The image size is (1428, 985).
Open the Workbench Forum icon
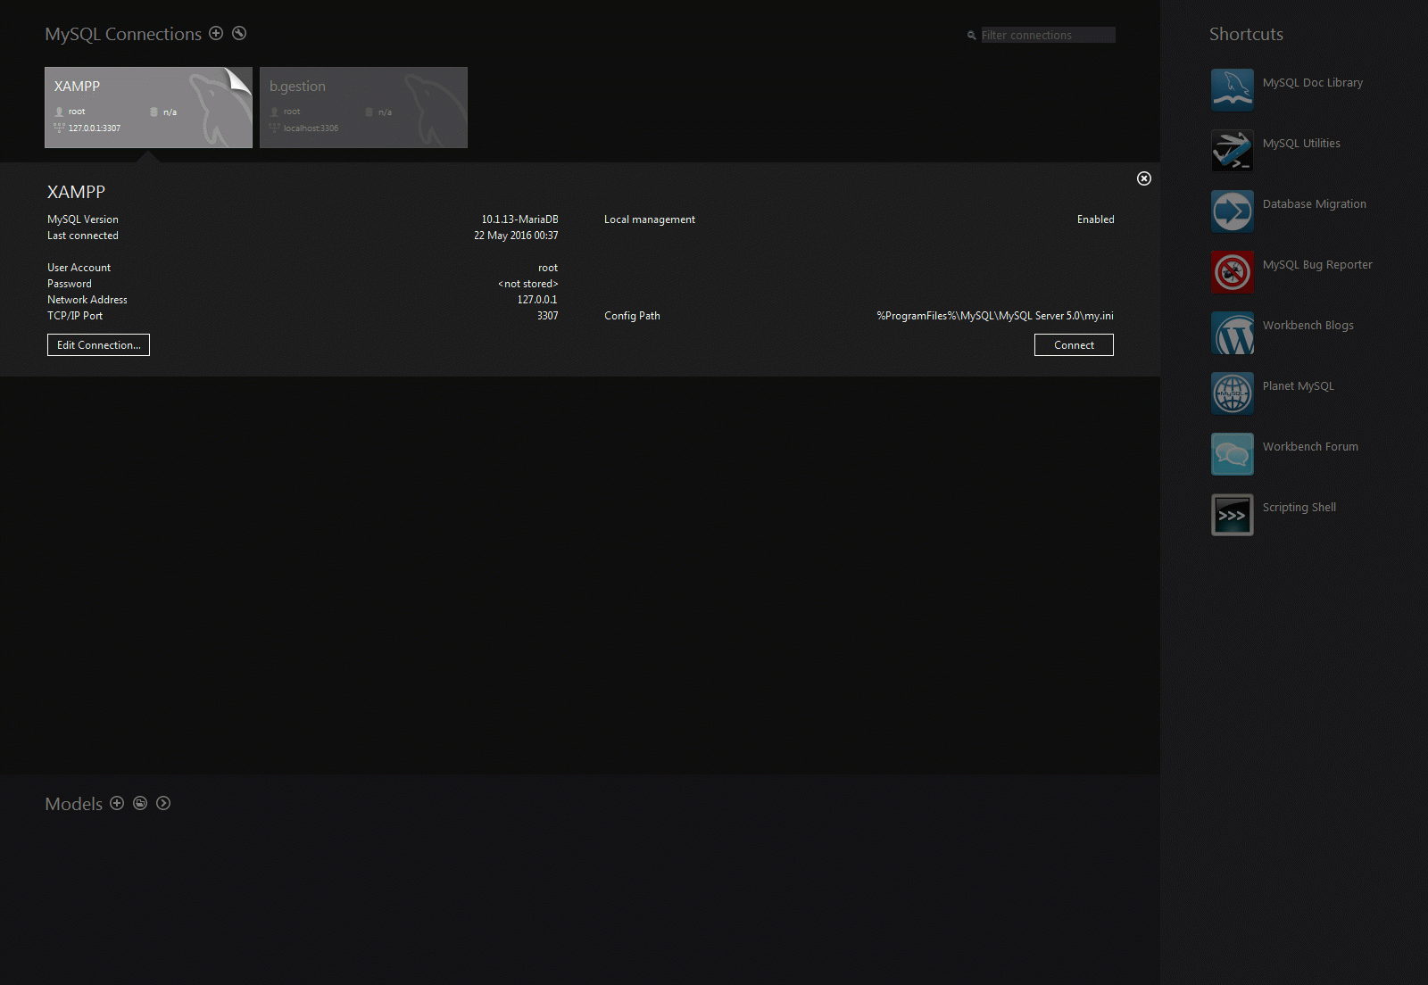tap(1233, 454)
